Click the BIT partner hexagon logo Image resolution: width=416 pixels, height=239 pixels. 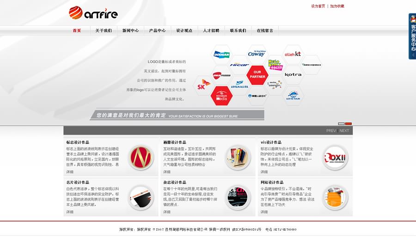click(239, 85)
